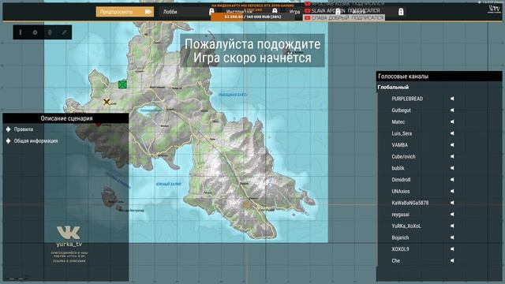Mute Bojarich with speaker icon
The height and width of the screenshot is (284, 505).
click(452, 237)
